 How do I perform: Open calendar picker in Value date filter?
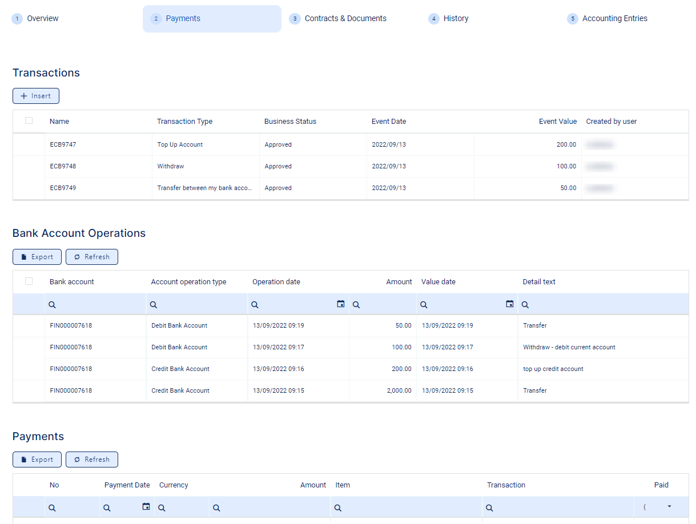tap(510, 304)
